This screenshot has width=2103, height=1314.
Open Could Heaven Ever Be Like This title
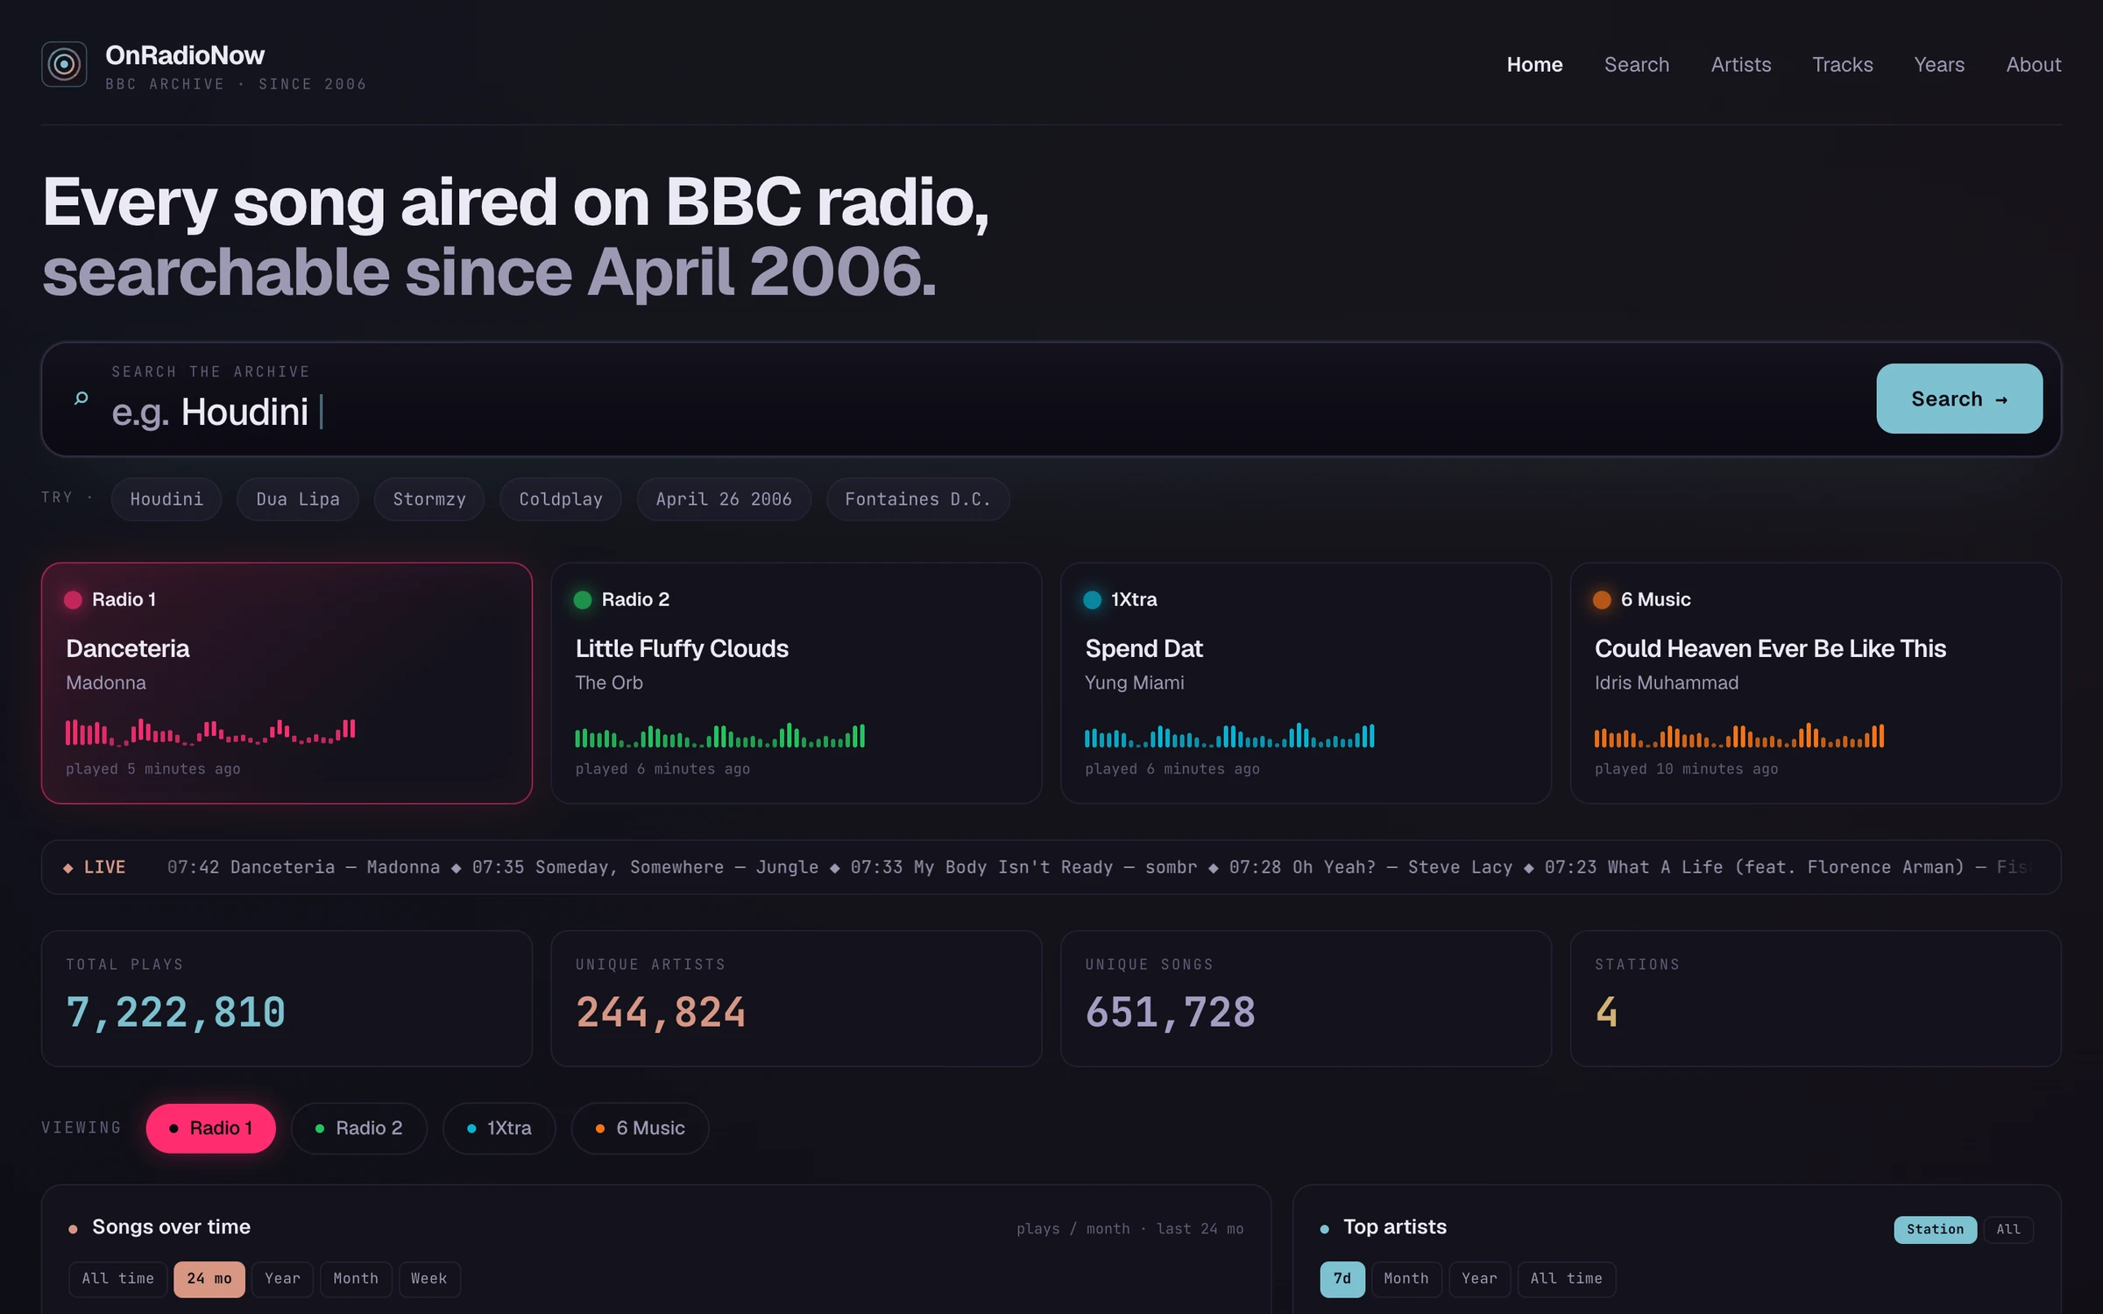tap(1770, 648)
